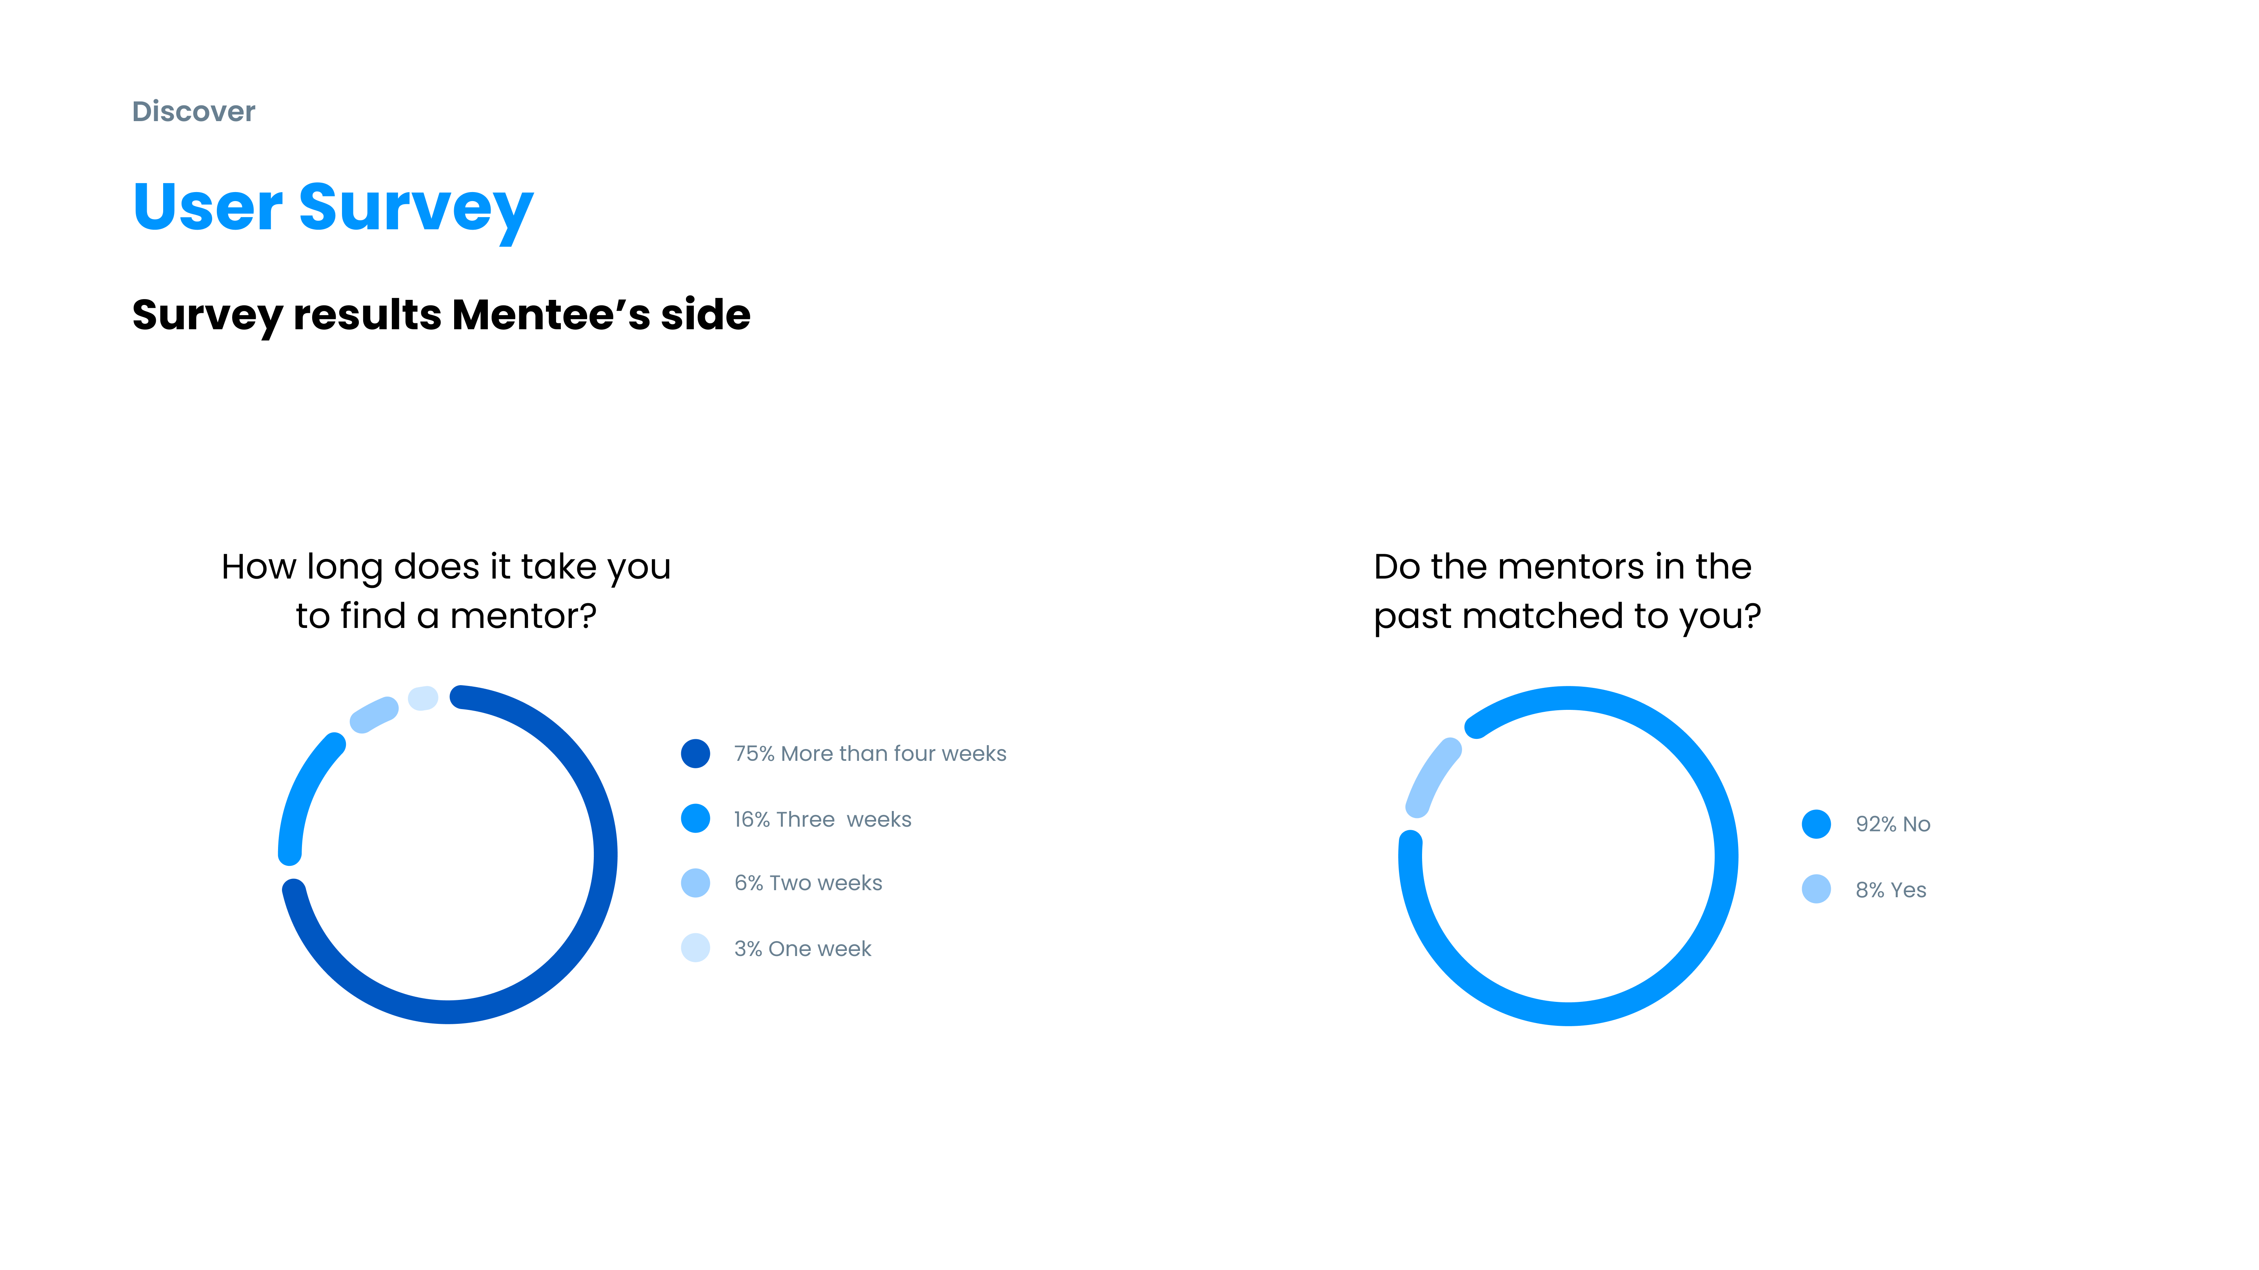Click the blue legend dot beside 92% No

coord(1816,824)
